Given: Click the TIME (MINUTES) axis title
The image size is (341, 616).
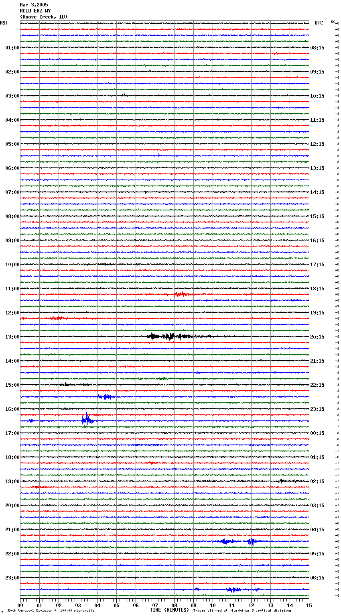Looking at the screenshot, I should (169, 610).
